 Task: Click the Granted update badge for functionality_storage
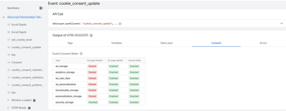[x=113, y=90]
